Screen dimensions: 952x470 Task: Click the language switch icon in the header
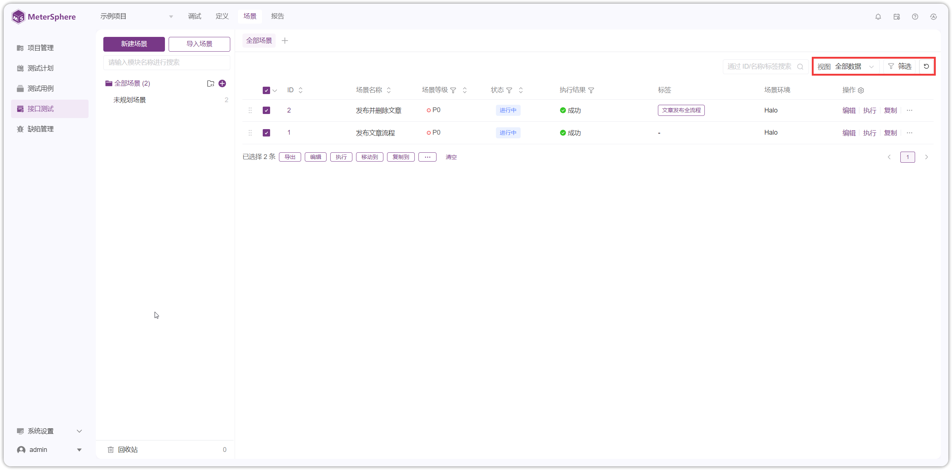click(934, 17)
